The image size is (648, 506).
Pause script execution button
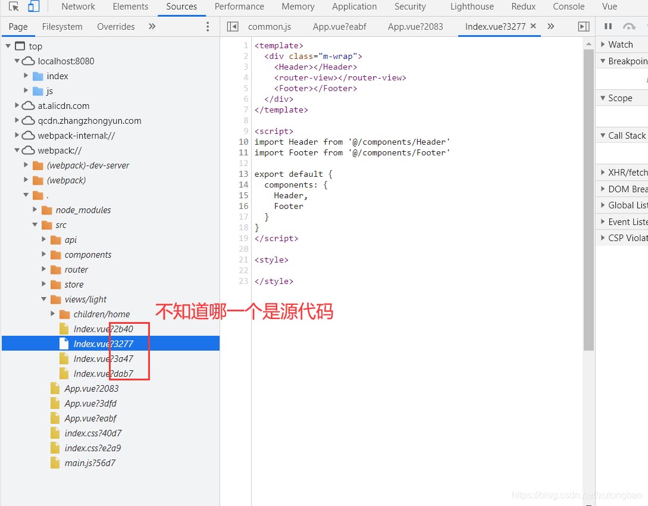point(608,26)
